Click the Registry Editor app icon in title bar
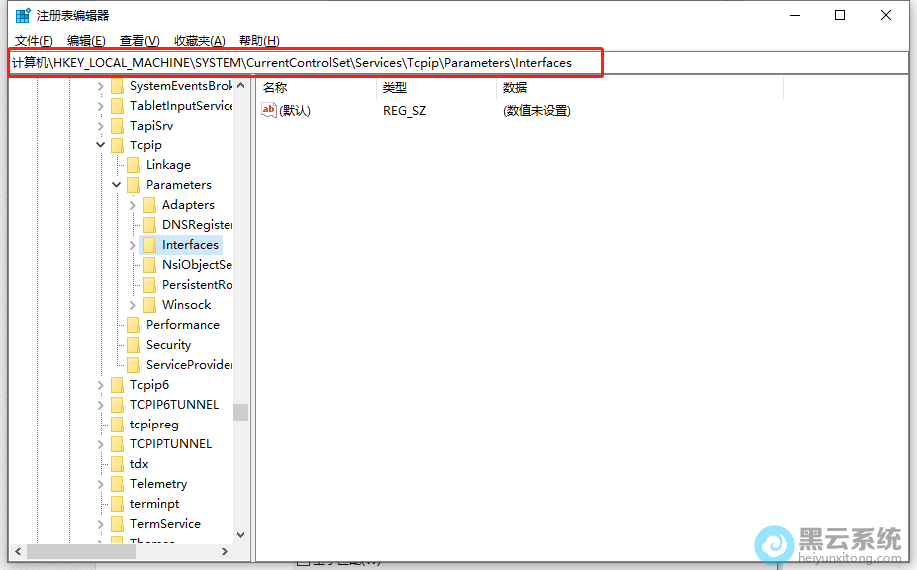917x570 pixels. (22, 15)
